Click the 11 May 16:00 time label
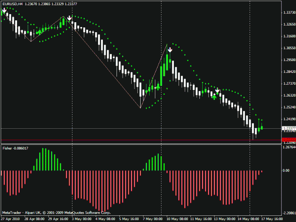 [201, 219]
